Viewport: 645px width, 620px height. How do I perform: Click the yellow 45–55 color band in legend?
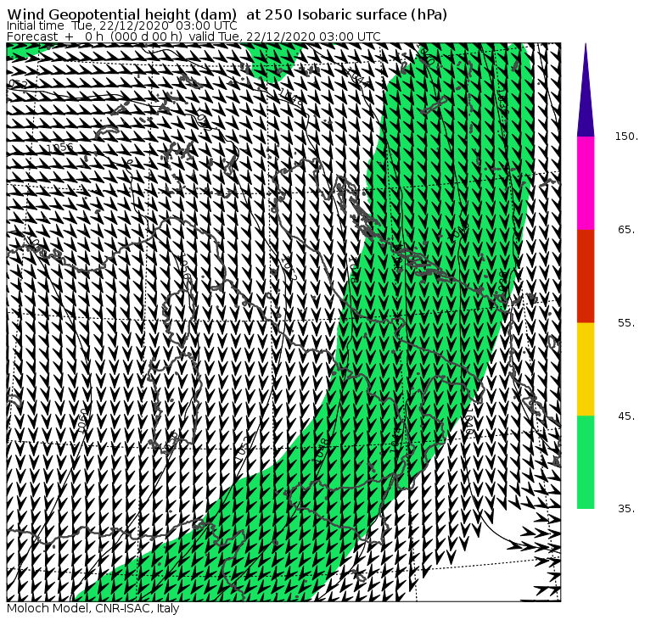[x=586, y=369]
